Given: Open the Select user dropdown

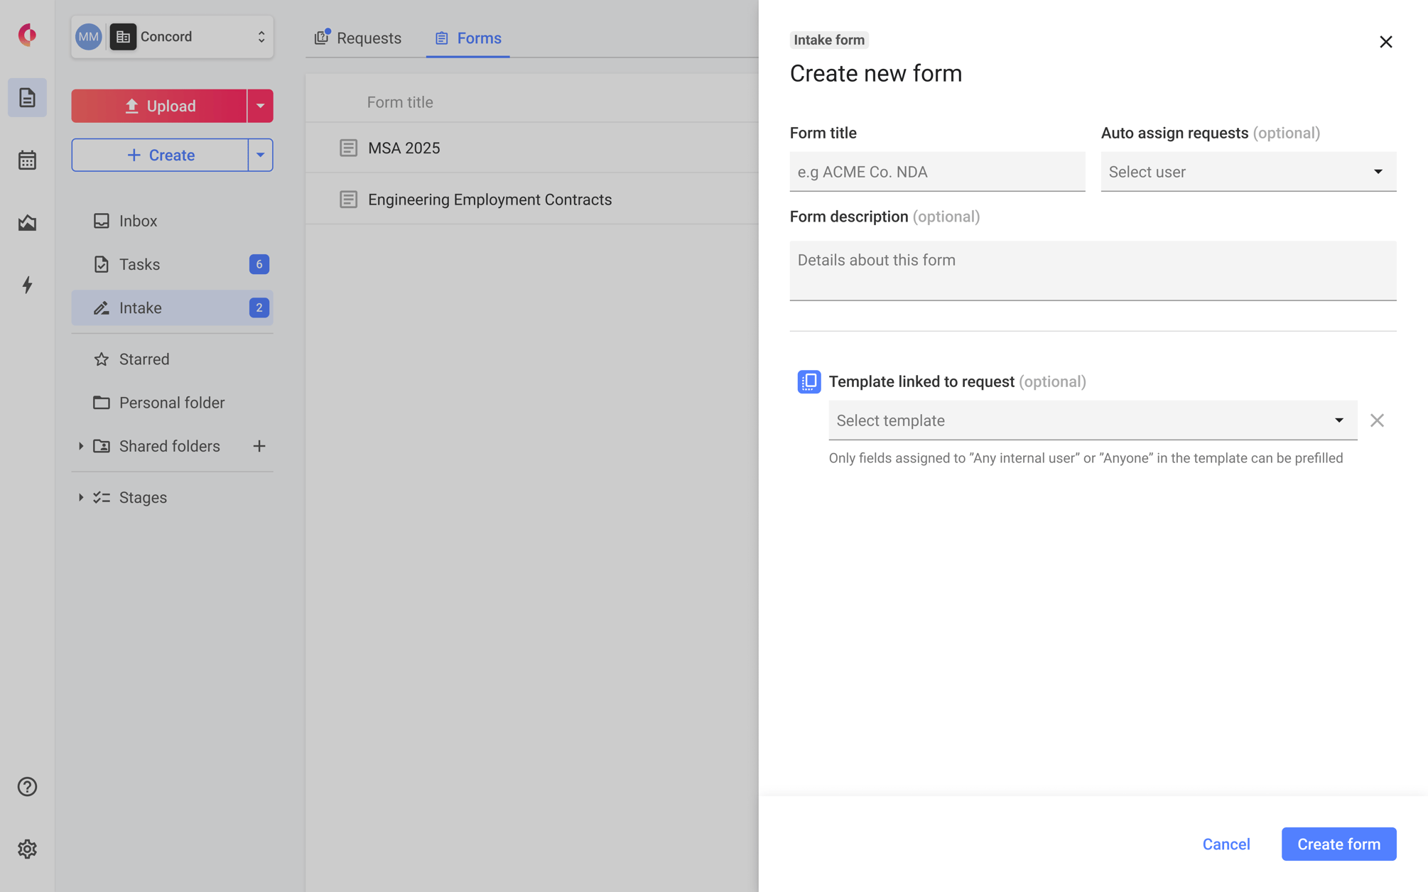Looking at the screenshot, I should pos(1247,171).
